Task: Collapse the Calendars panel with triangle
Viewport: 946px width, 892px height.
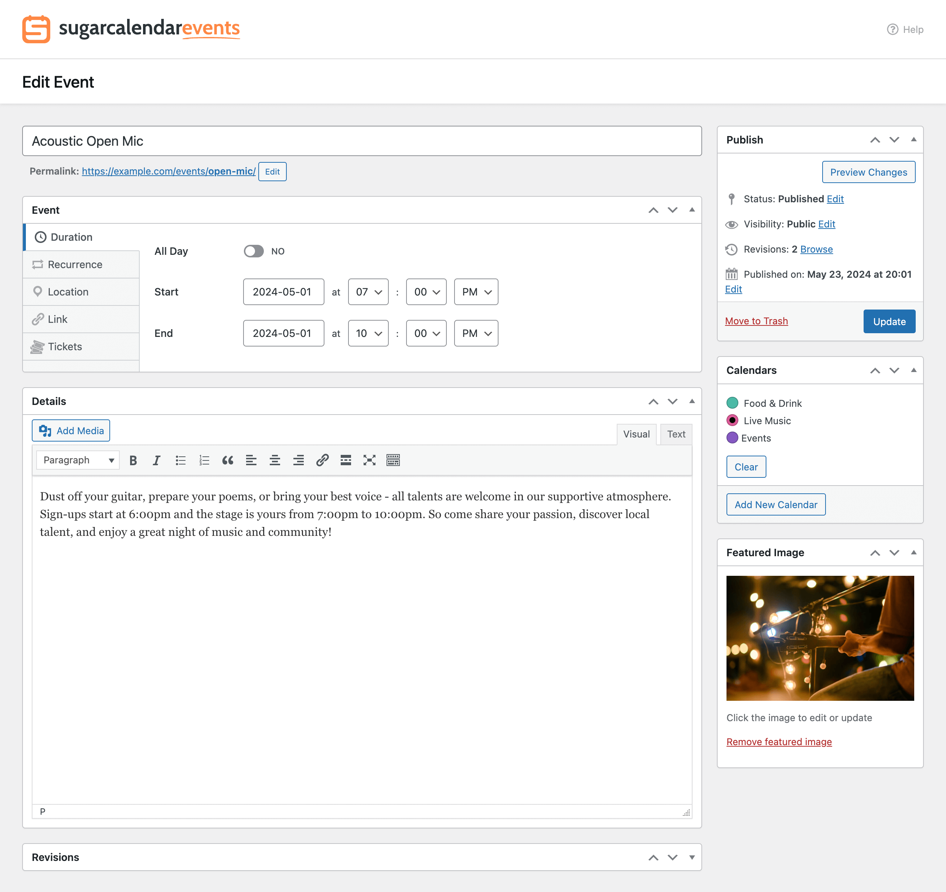Action: tap(913, 370)
